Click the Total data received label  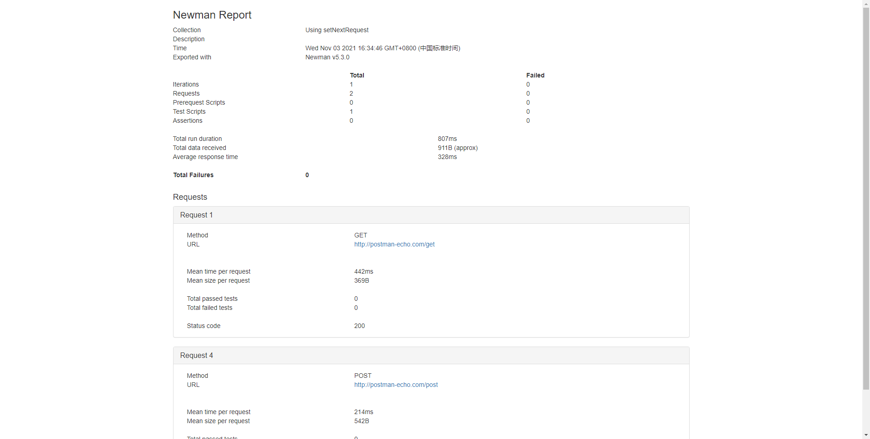(x=199, y=148)
